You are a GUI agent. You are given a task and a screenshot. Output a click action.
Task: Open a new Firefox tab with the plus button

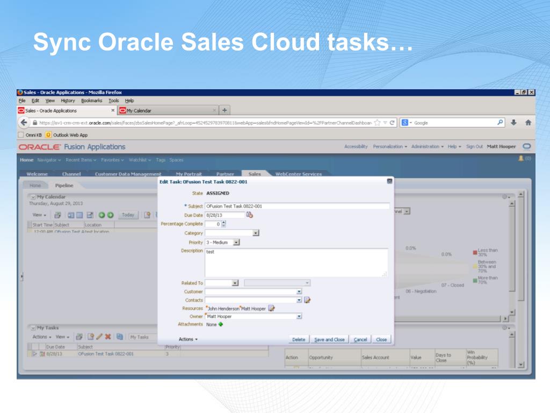[225, 110]
